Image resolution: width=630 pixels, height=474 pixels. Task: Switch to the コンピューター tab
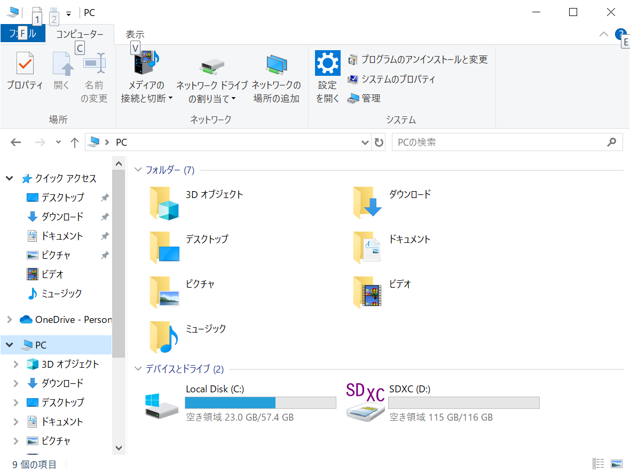(x=80, y=34)
